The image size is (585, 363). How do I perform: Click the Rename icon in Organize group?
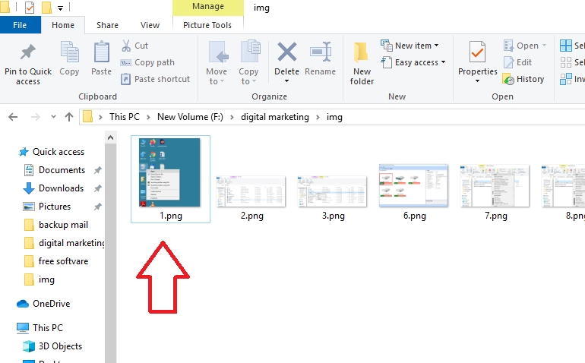point(320,53)
